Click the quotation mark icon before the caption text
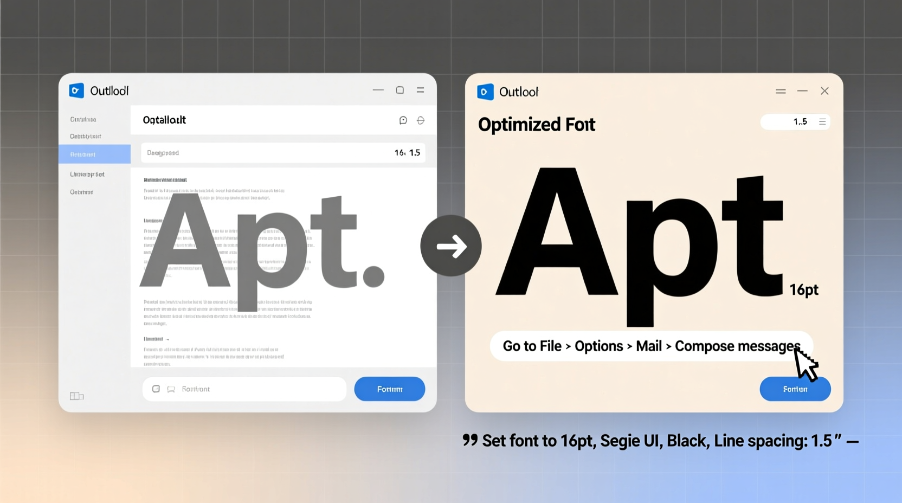Viewport: 902px width, 503px height. 469,440
